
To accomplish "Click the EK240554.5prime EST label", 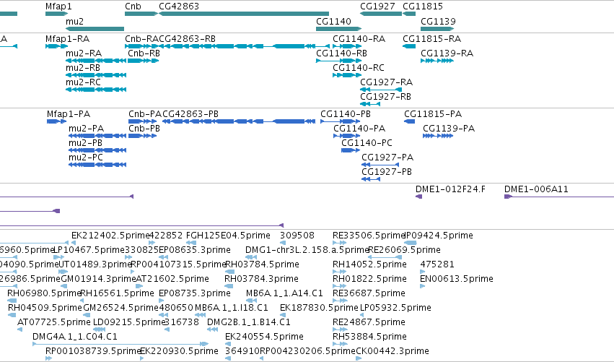I will [x=264, y=337].
